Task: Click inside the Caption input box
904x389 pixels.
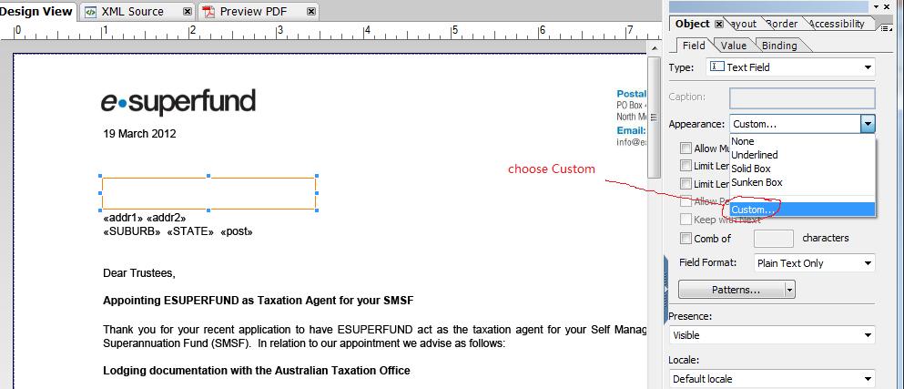Action: tap(802, 97)
